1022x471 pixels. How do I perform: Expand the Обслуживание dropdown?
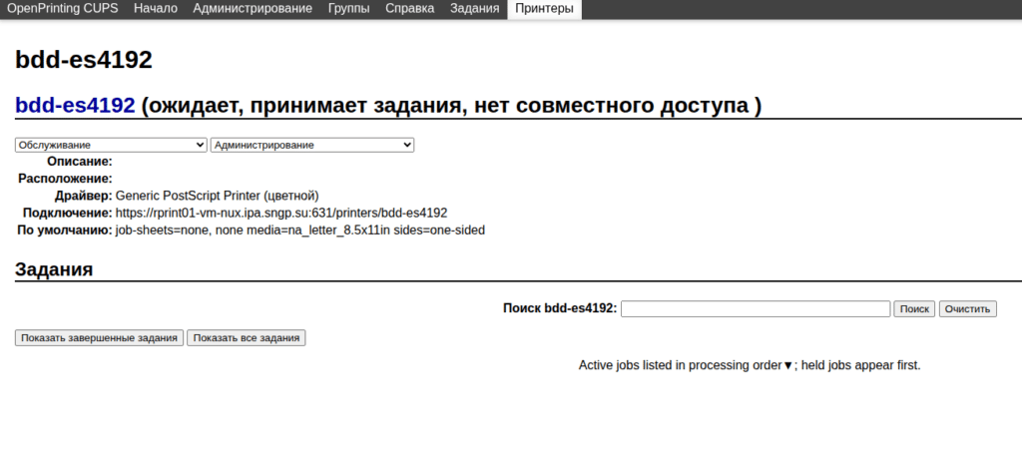point(111,145)
